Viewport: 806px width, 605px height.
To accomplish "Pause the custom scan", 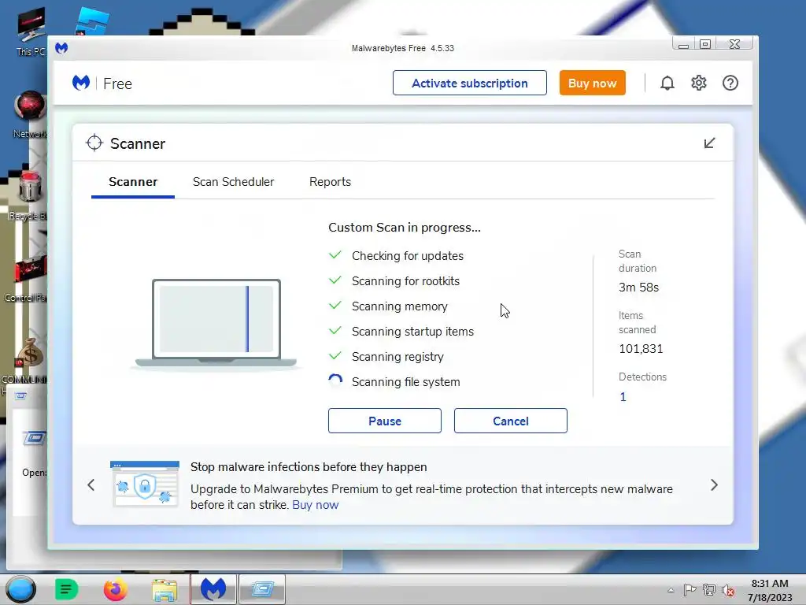I will [x=384, y=421].
